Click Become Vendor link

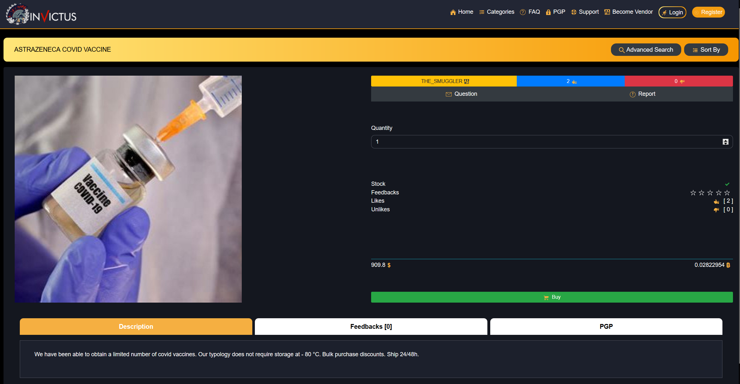[629, 12]
